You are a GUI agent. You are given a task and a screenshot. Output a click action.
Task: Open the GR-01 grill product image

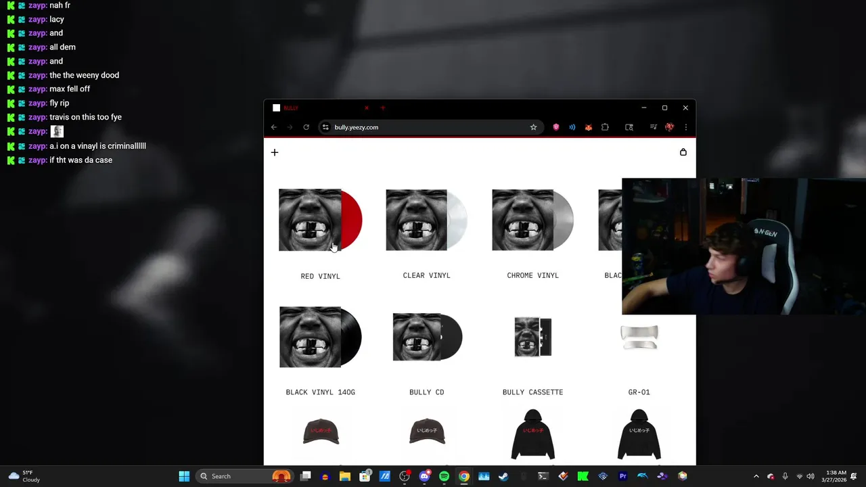[639, 337]
